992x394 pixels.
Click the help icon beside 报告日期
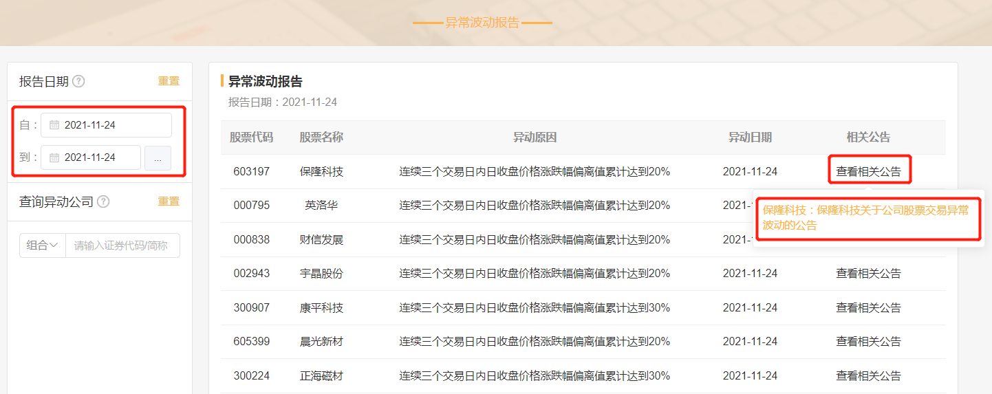(78, 82)
